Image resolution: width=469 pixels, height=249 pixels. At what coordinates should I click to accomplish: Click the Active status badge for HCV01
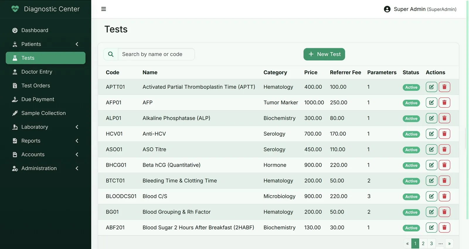click(411, 134)
